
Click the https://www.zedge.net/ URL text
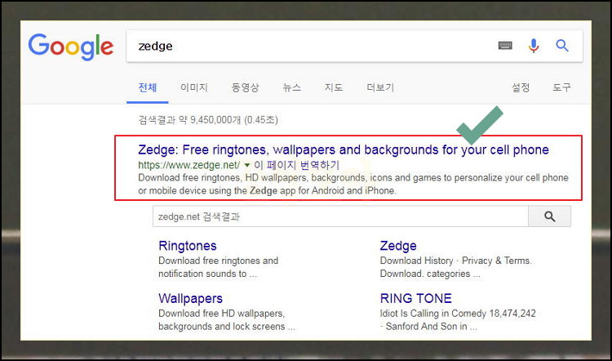tap(189, 165)
